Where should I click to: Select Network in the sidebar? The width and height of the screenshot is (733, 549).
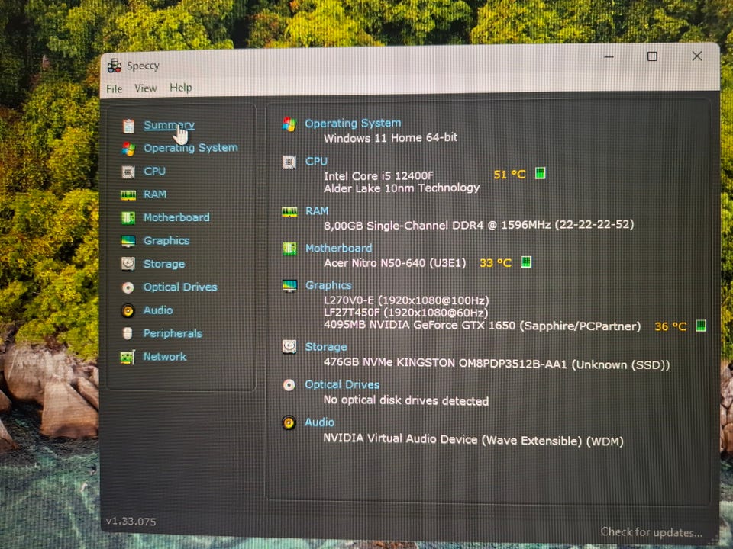pos(165,356)
